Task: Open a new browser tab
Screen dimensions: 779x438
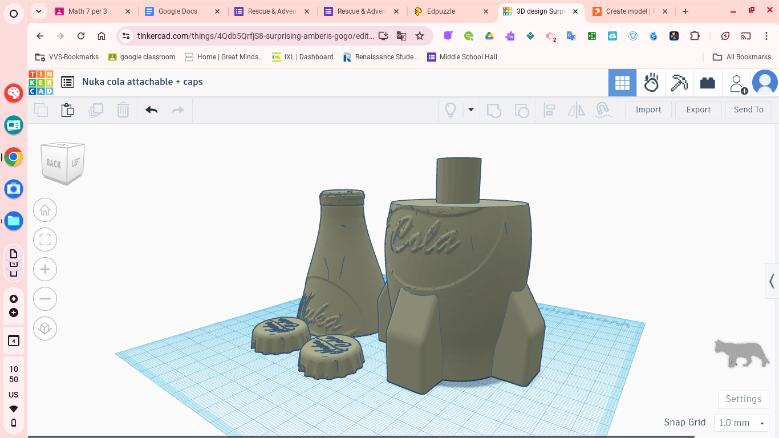Action: 685,11
